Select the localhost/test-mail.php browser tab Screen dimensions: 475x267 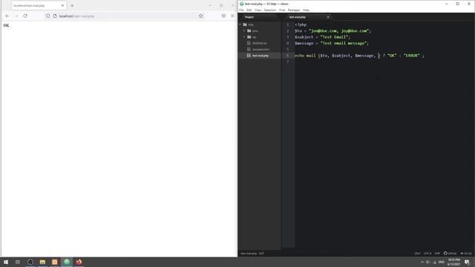[x=39, y=5]
